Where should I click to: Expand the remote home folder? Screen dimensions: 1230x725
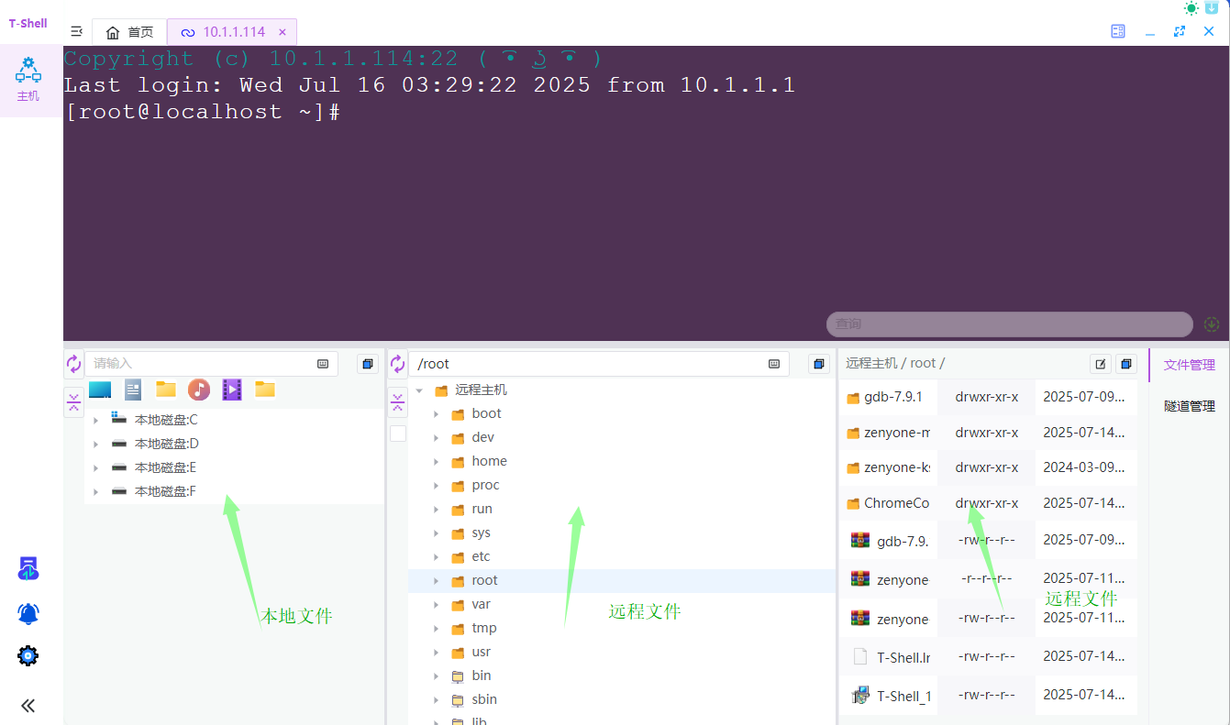pos(437,461)
